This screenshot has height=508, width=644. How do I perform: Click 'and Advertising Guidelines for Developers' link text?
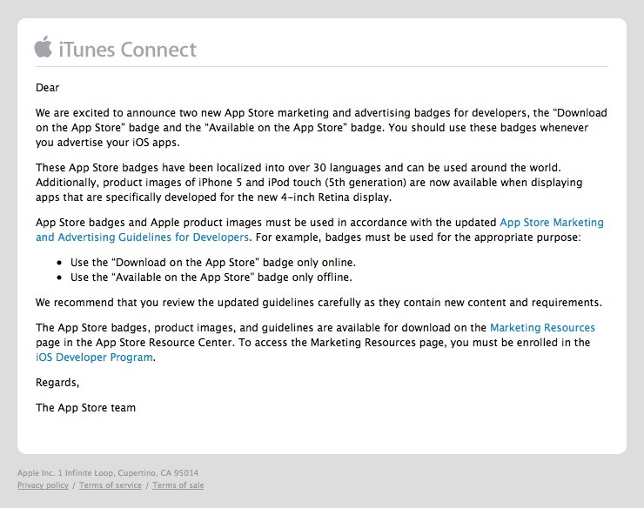(x=142, y=237)
